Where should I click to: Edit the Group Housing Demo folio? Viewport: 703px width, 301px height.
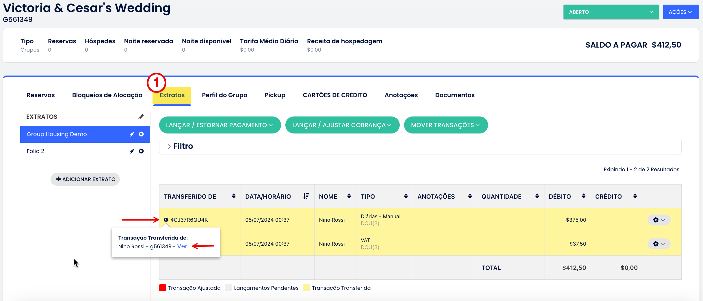[x=132, y=134]
